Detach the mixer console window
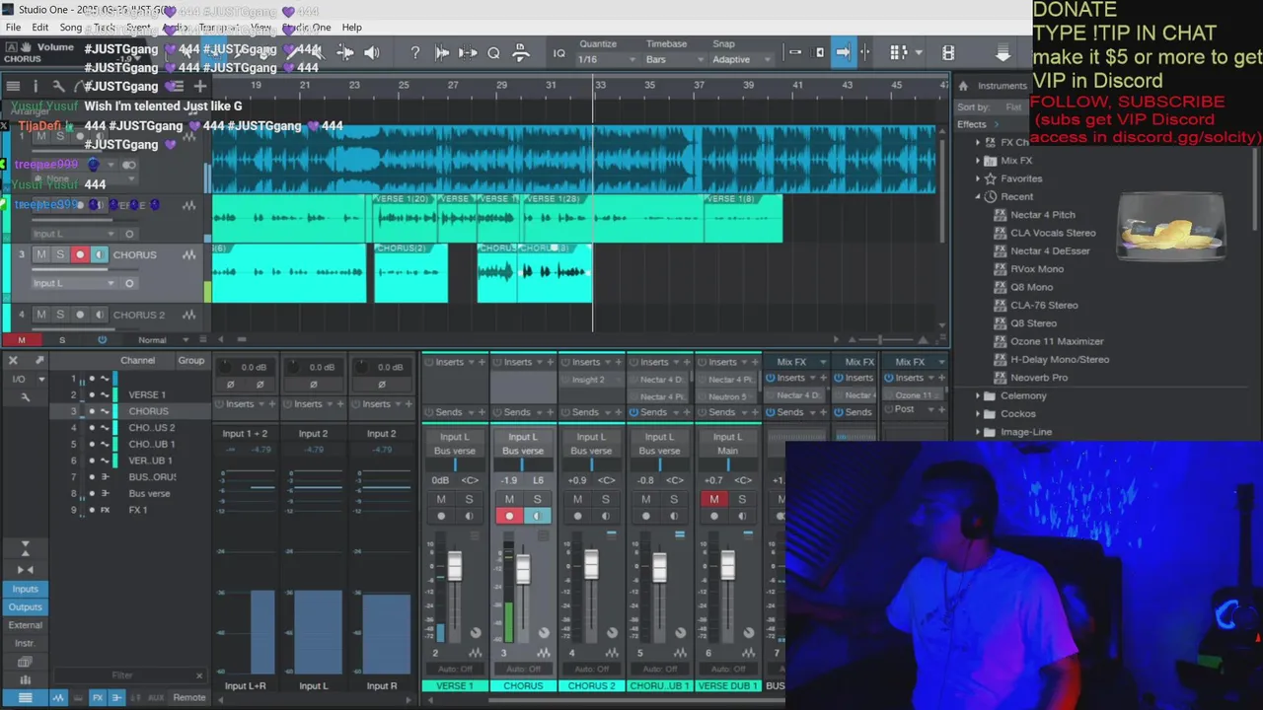Image resolution: width=1263 pixels, height=710 pixels. tap(39, 360)
